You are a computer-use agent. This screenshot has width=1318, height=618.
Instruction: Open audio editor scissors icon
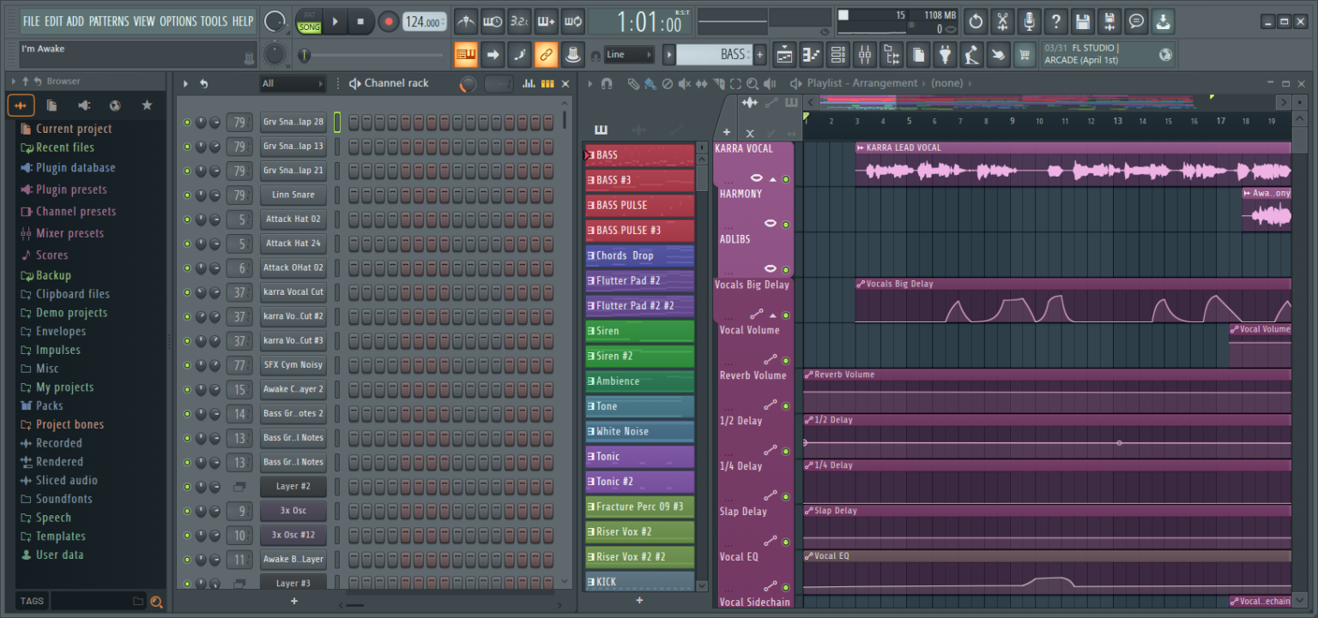point(1002,21)
